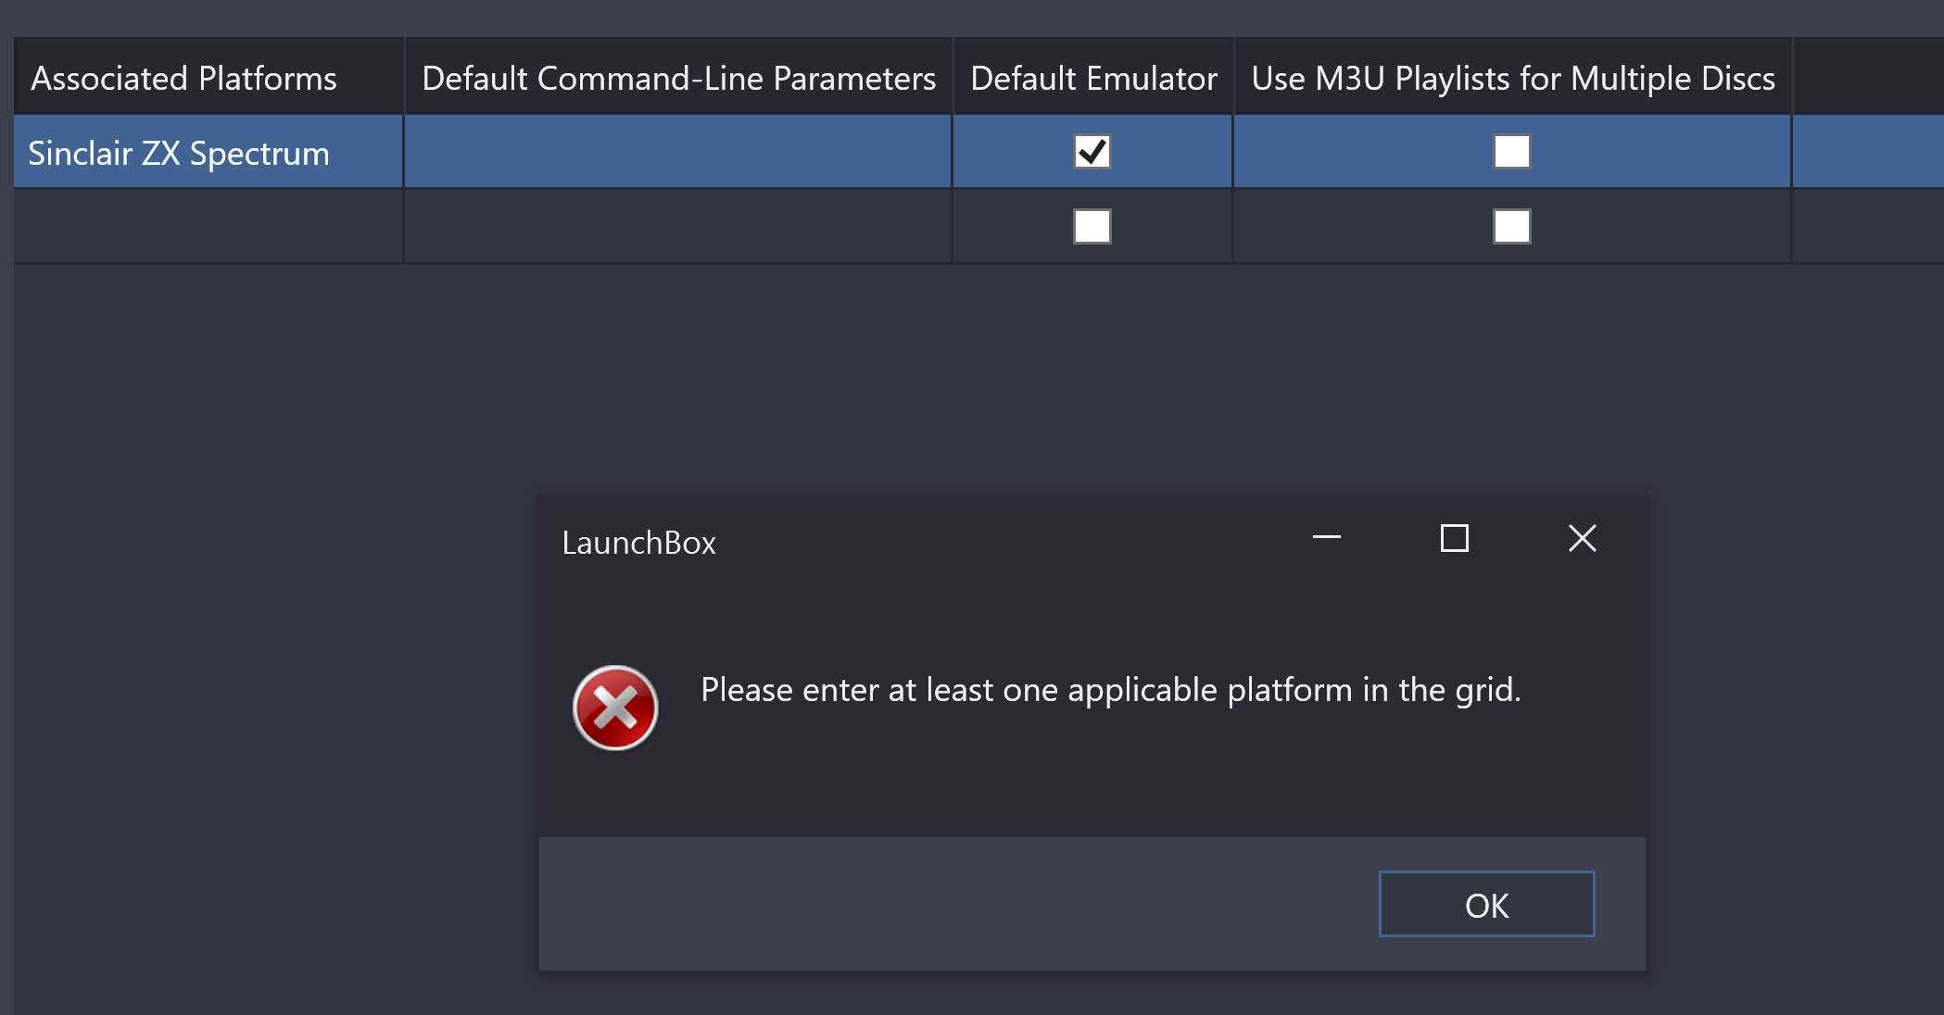Select the Sinclair ZX Spectrum platform cell
Screen dimensions: 1944x1015
click(208, 152)
